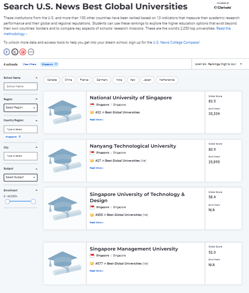The width and height of the screenshot is (249, 293).
Task: Share the page on X (Twitter)
Action: click(15, 52)
